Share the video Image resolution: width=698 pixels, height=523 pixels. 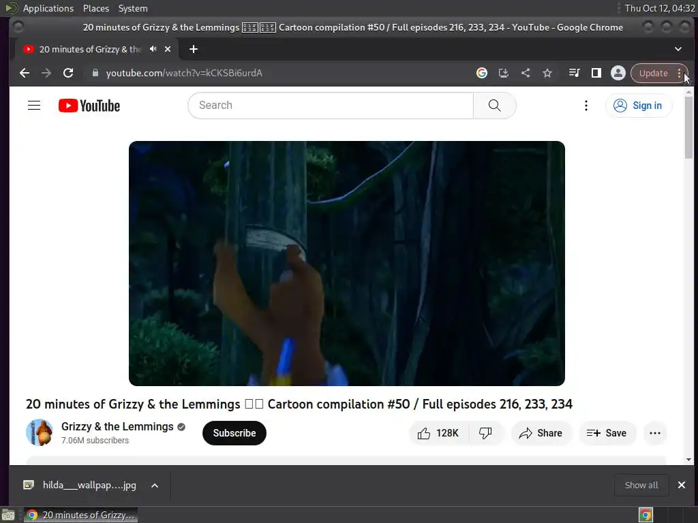click(541, 433)
